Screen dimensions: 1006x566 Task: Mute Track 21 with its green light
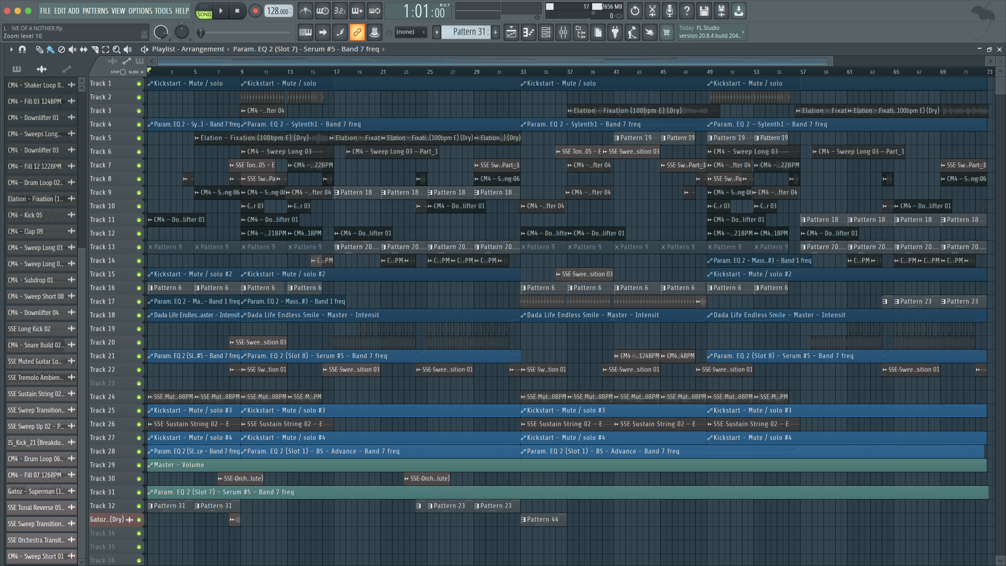point(139,356)
